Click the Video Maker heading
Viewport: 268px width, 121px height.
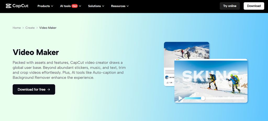tap(36, 52)
